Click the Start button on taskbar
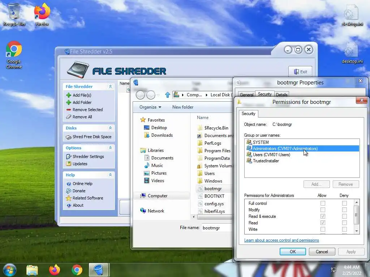This screenshot has height=277, width=370. [10, 270]
